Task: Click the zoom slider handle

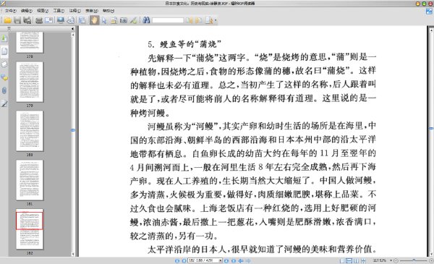Action: (414, 260)
